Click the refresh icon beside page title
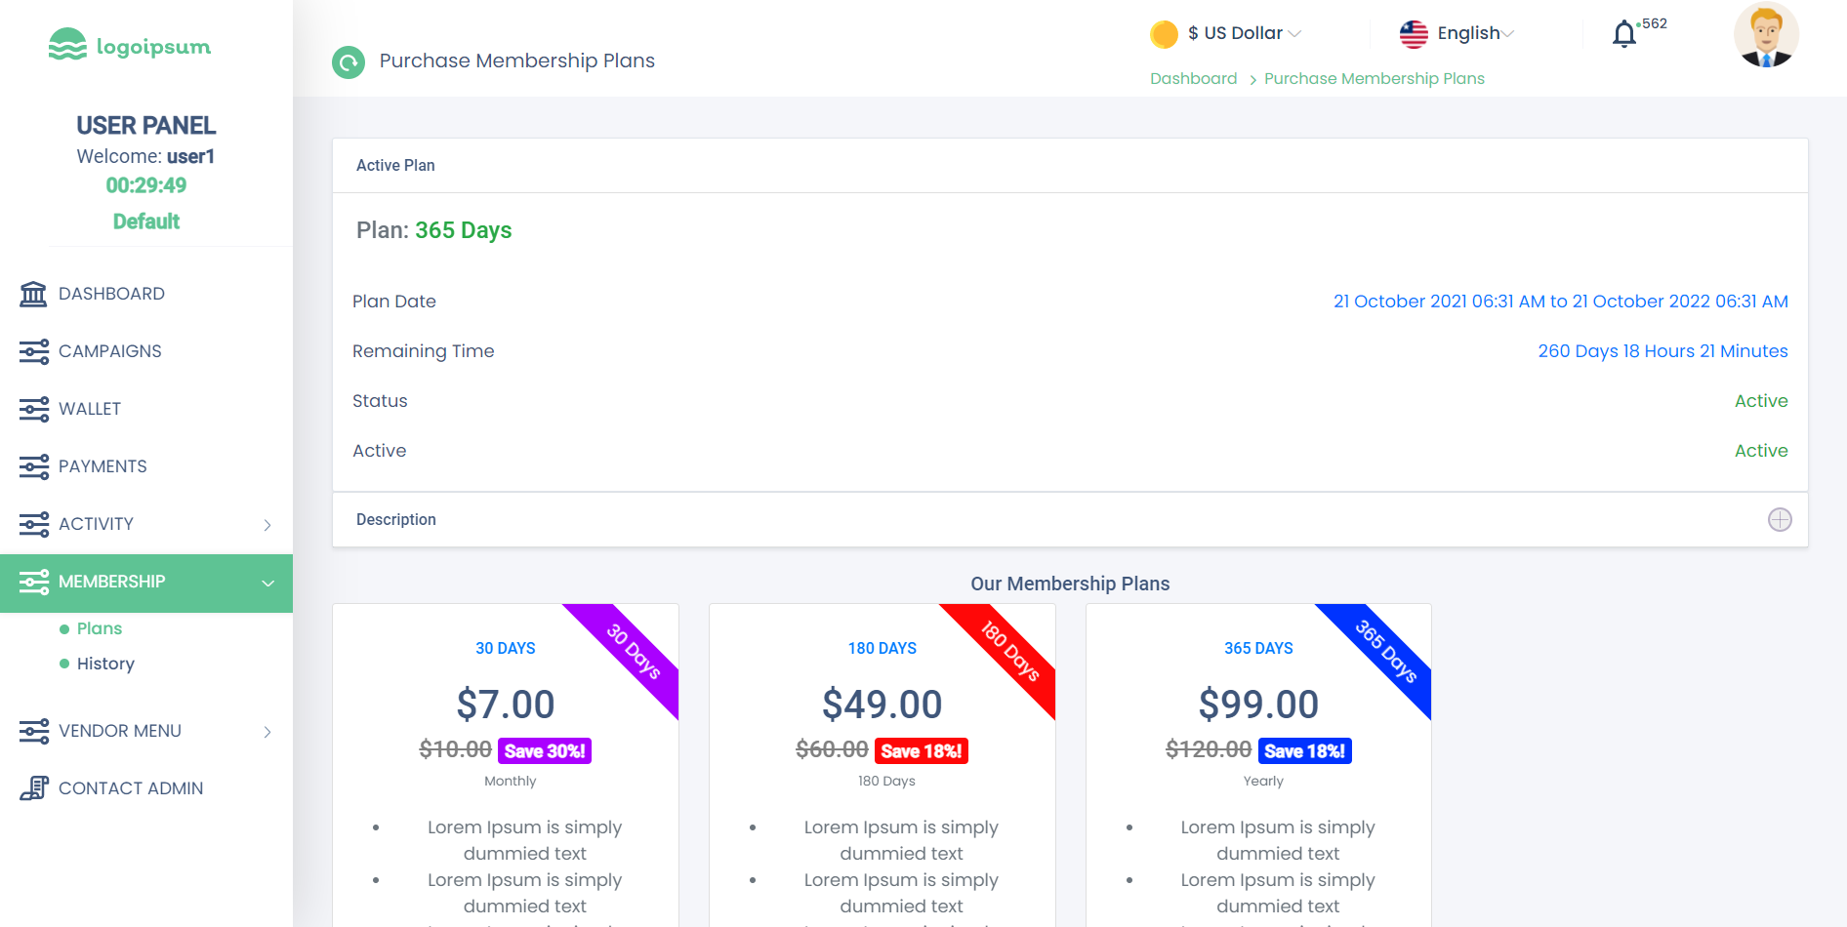The image size is (1847, 927). pyautogui.click(x=349, y=61)
